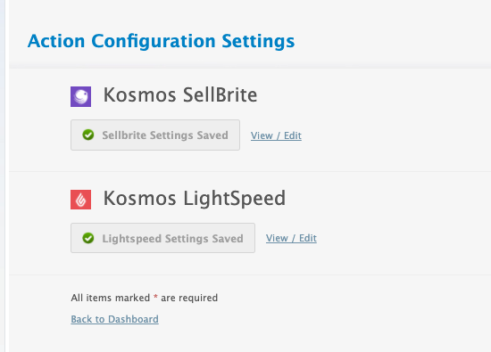
Task: Click the word View beside Sellbrite Settings Saved
Action: [x=262, y=135]
